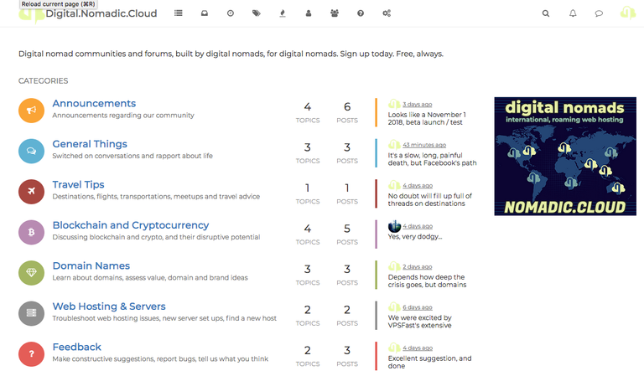Open the admin cogs icon in navbar
The height and width of the screenshot is (376, 644).
[387, 13]
